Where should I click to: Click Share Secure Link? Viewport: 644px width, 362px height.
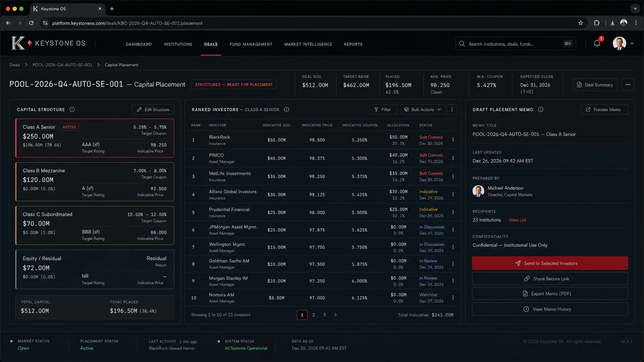coord(550,279)
